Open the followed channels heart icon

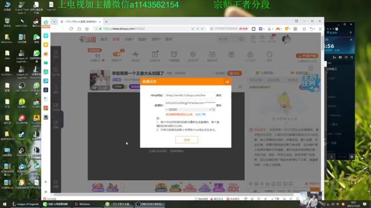click(x=262, y=39)
